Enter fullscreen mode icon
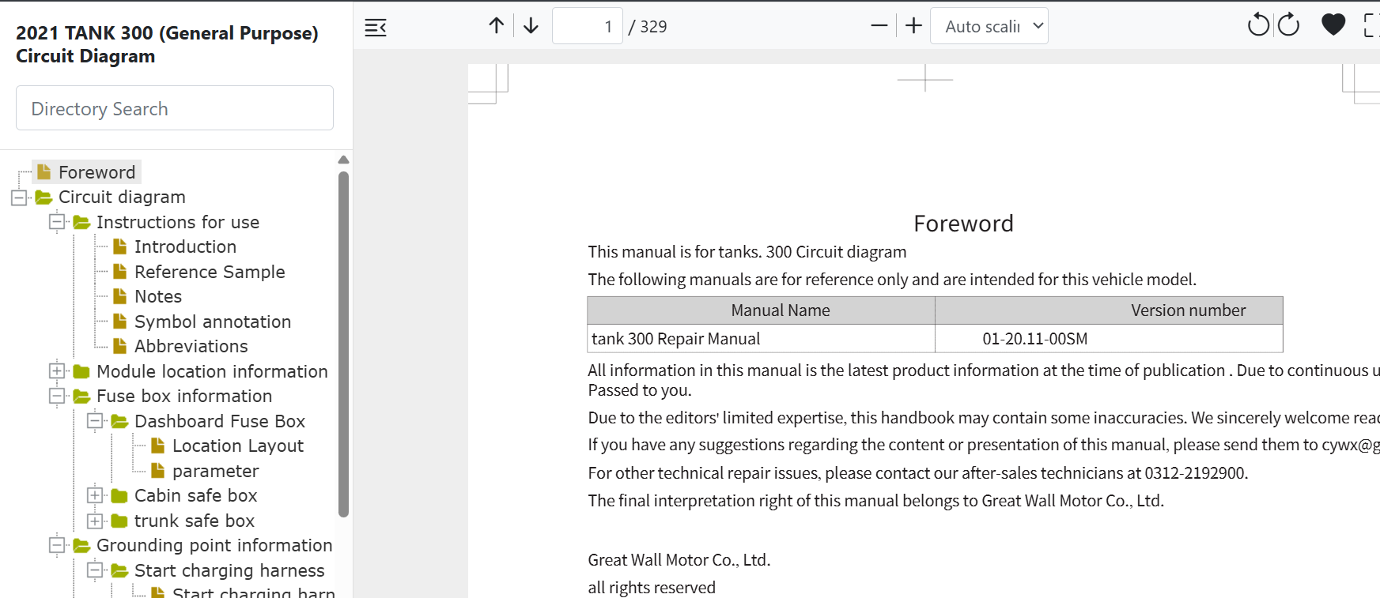 [1371, 25]
